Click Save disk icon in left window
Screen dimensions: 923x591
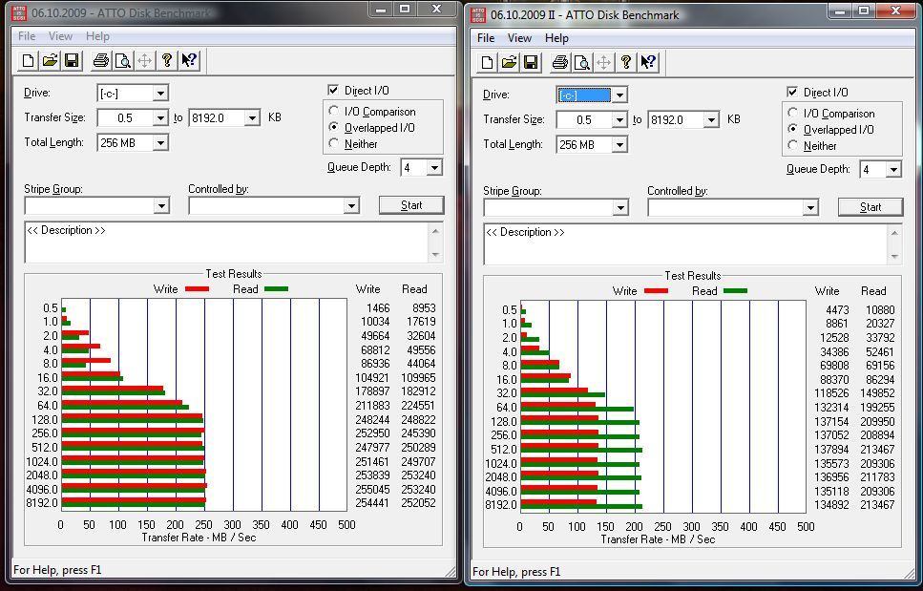click(72, 60)
